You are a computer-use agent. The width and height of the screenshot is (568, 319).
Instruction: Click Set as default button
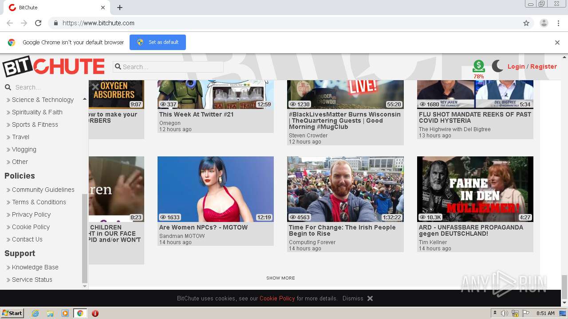(158, 42)
